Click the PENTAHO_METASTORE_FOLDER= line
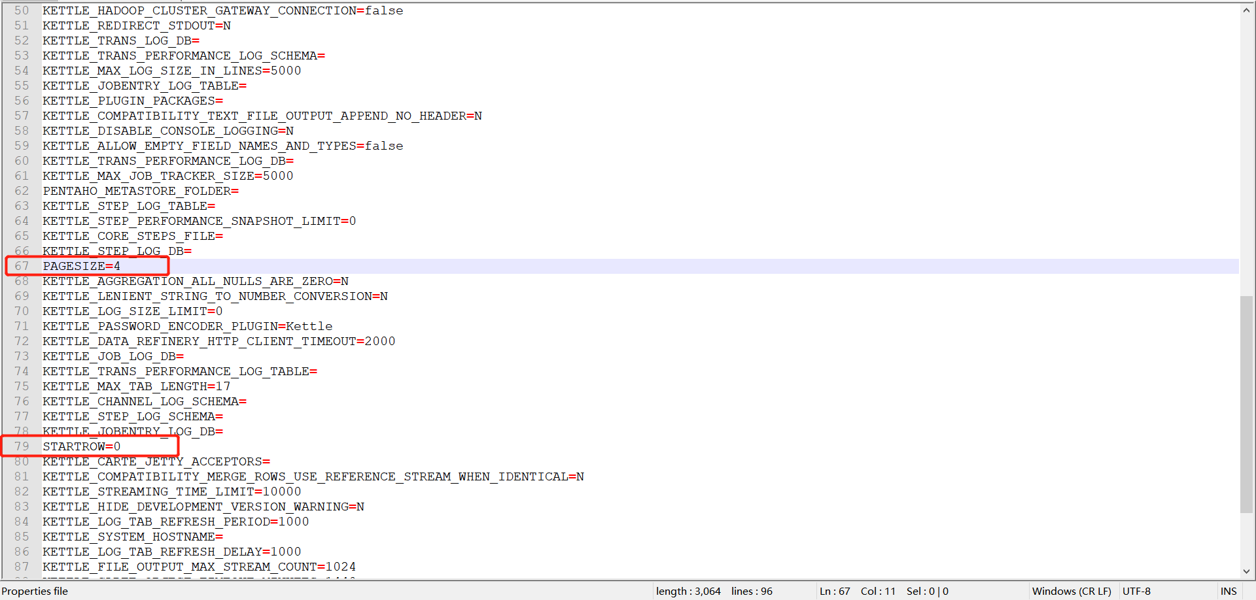The width and height of the screenshot is (1256, 600). tap(141, 191)
